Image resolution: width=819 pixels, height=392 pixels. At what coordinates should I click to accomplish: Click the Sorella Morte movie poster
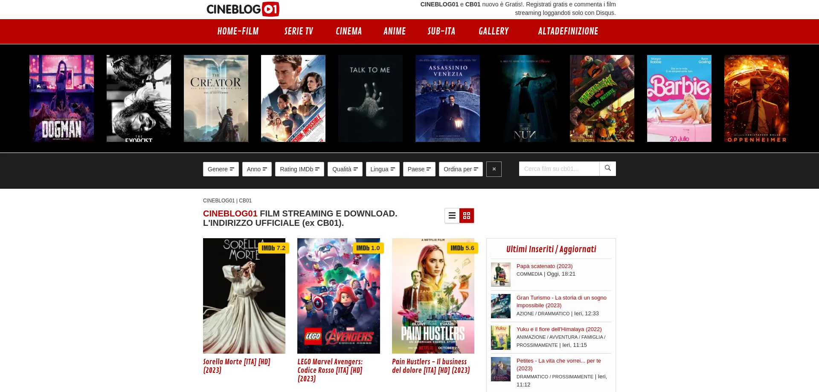coord(244,296)
